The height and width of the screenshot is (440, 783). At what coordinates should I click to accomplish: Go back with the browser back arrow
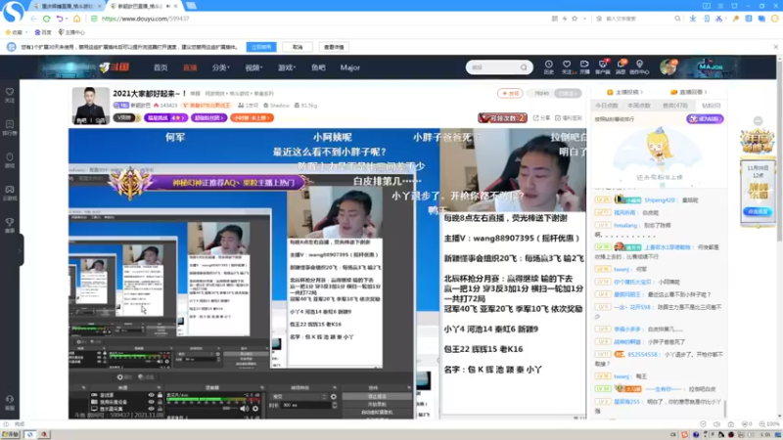pyautogui.click(x=34, y=19)
